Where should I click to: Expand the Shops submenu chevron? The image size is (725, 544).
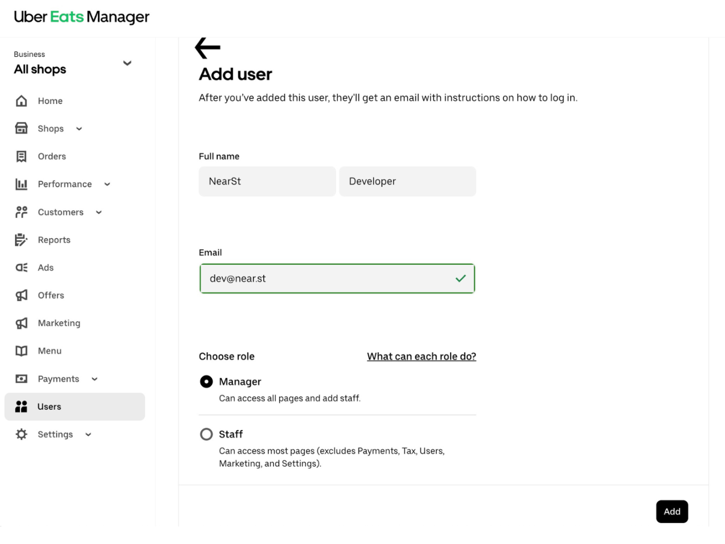click(79, 129)
